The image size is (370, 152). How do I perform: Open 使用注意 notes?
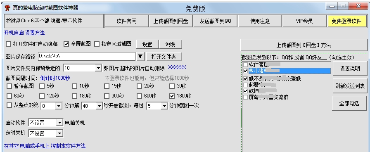tap(260, 21)
